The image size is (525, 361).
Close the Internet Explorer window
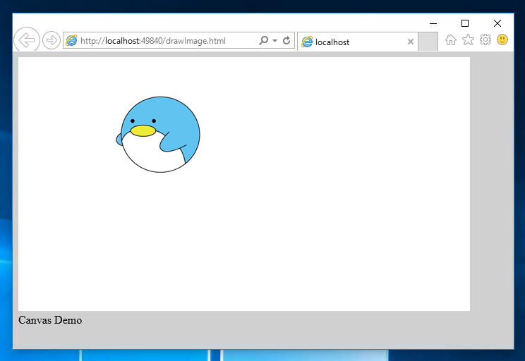pos(497,23)
